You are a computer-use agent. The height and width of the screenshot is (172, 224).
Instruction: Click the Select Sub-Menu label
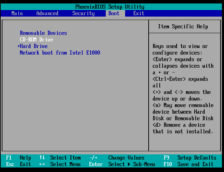(132, 164)
